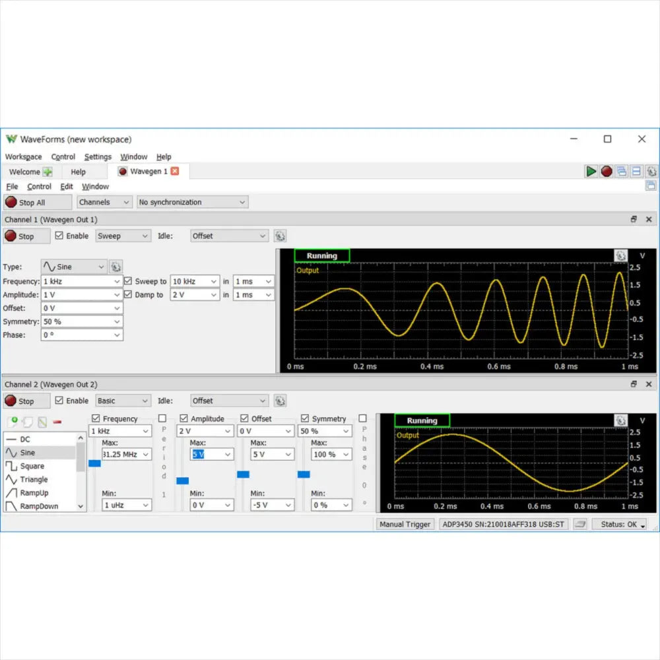Open the Settings menu
Screen dimensions: 660x660
(x=98, y=156)
